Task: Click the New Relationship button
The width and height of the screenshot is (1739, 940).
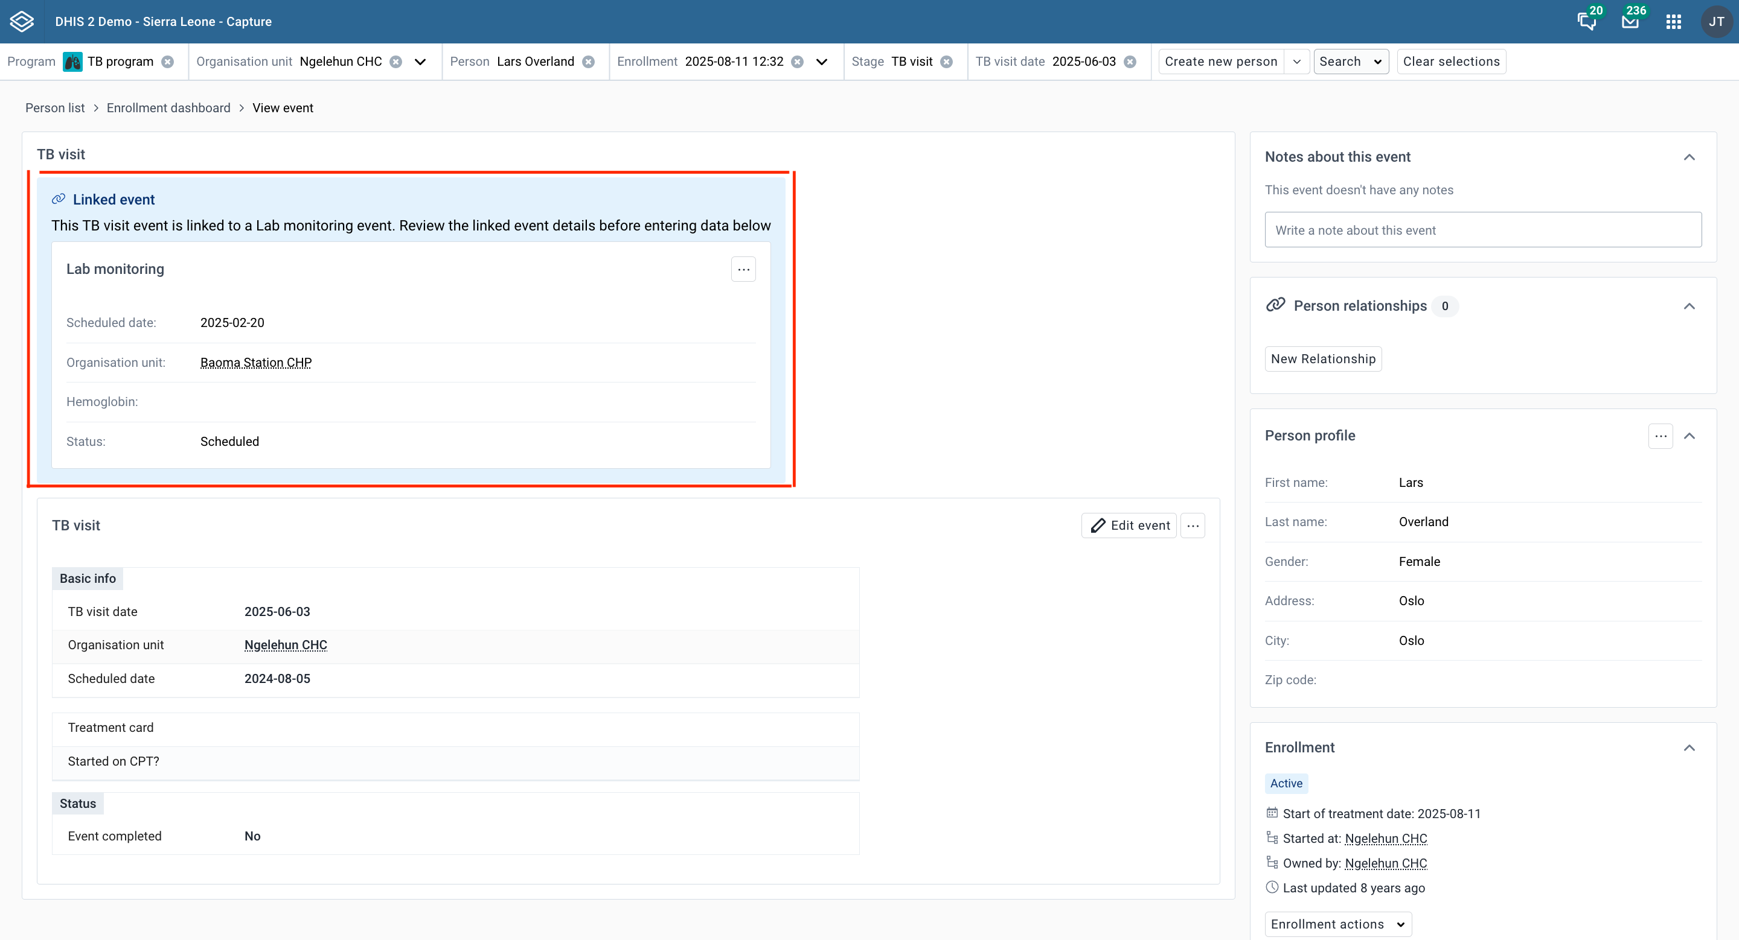Action: pos(1322,359)
